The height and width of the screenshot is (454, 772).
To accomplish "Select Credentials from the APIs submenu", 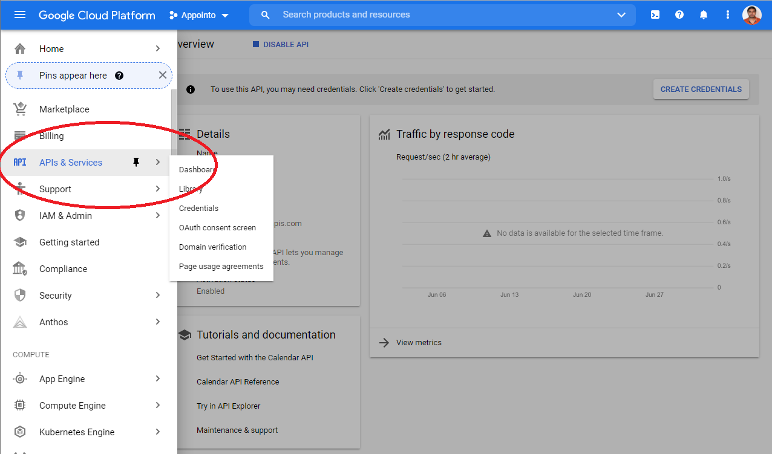I will pos(221,209).
